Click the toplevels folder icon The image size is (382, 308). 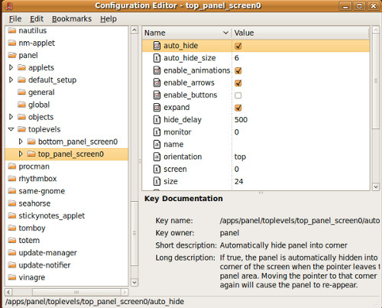click(x=22, y=129)
